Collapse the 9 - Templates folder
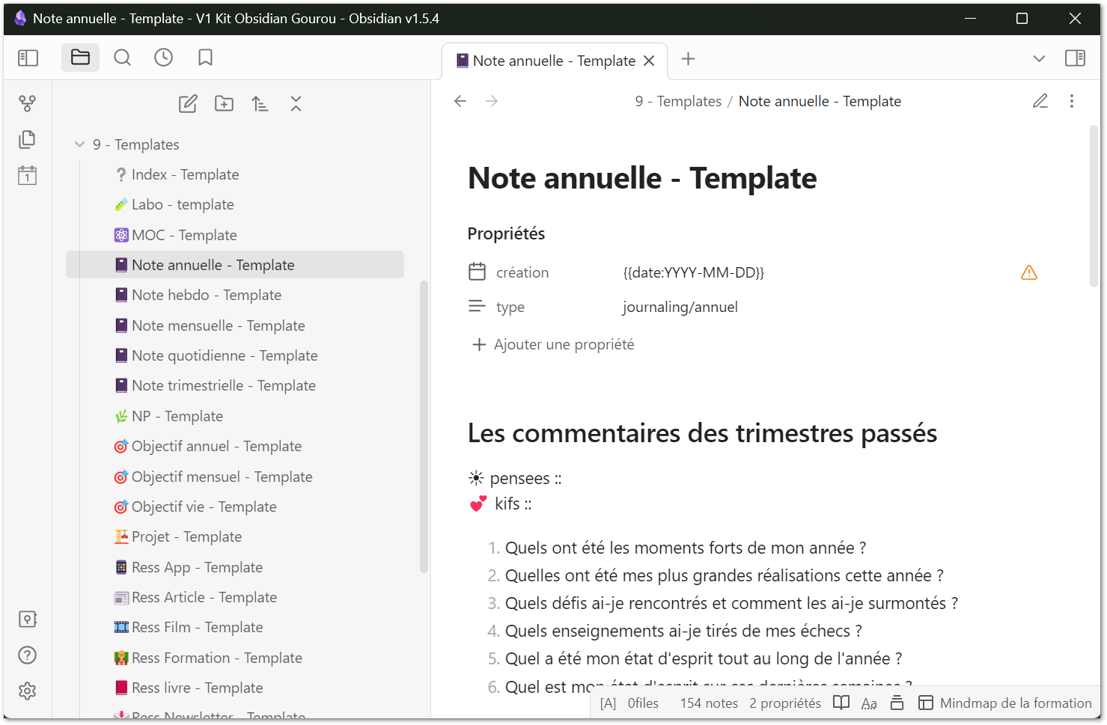1107x725 pixels. point(80,144)
